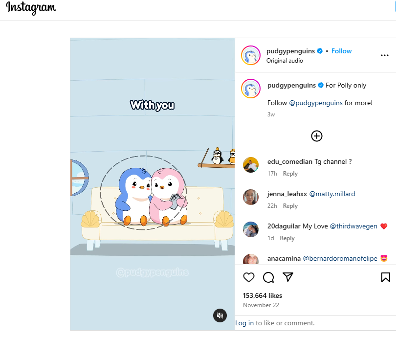Viewport: 396px width, 338px height.
Task: Open pudgypenguins avatar in post header
Action: 251,55
